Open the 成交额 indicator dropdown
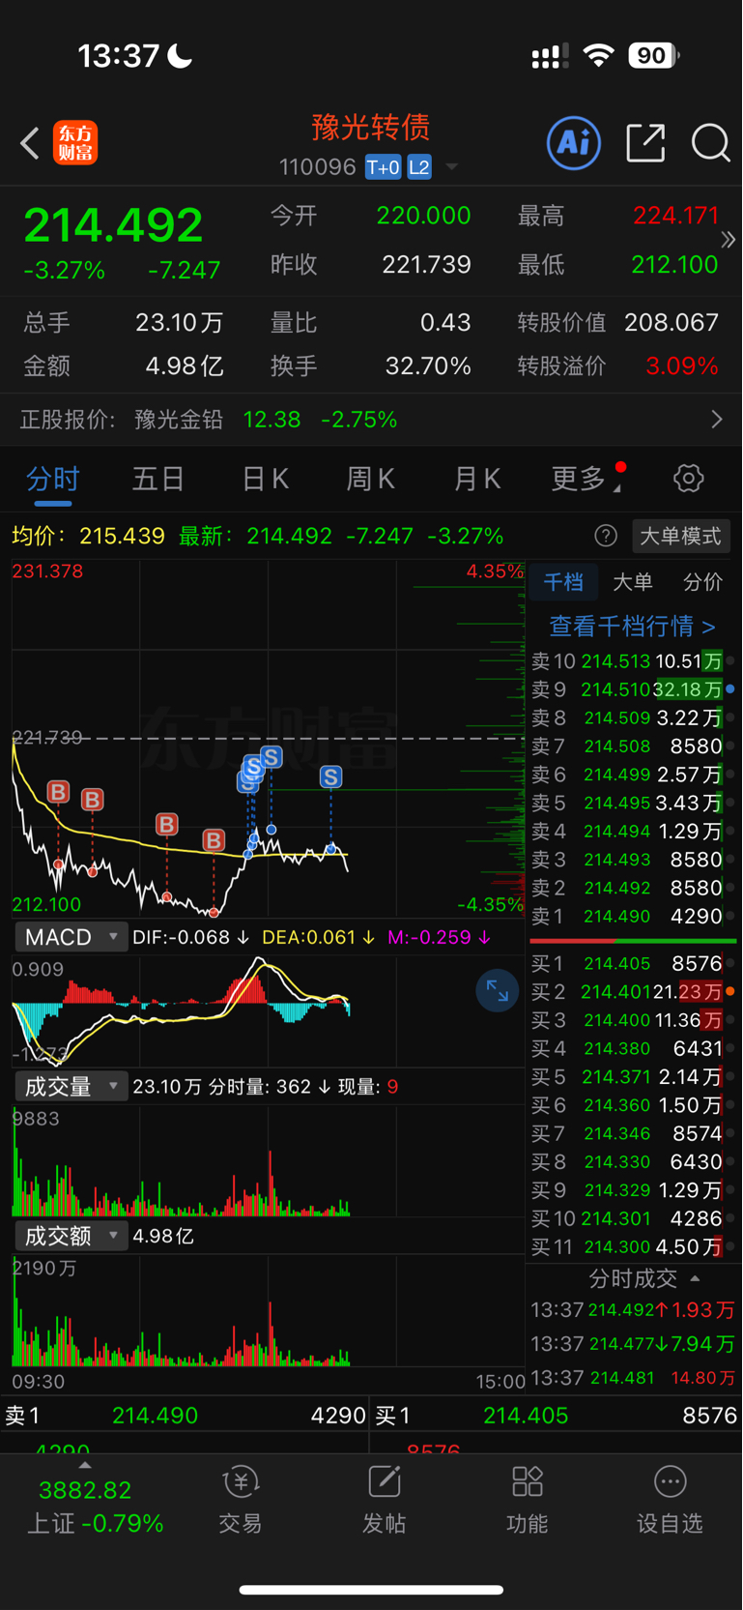Screen dimensions: 743x1610 [x=71, y=1236]
